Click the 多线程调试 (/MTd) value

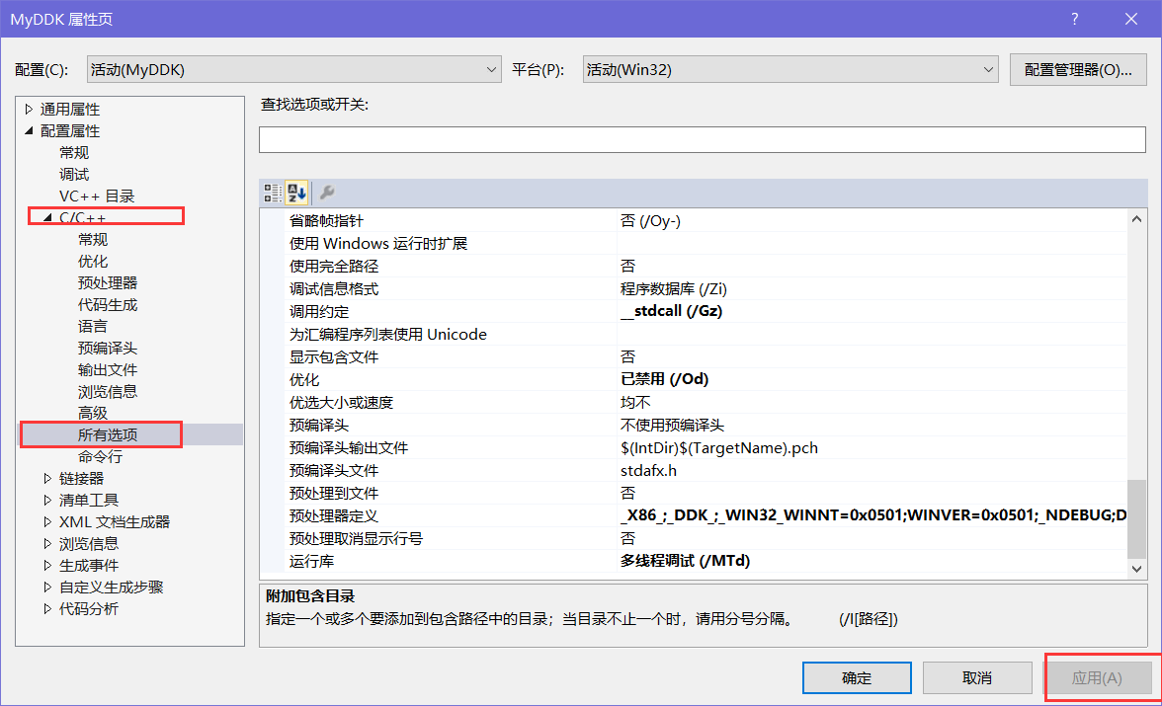pyautogui.click(x=686, y=561)
